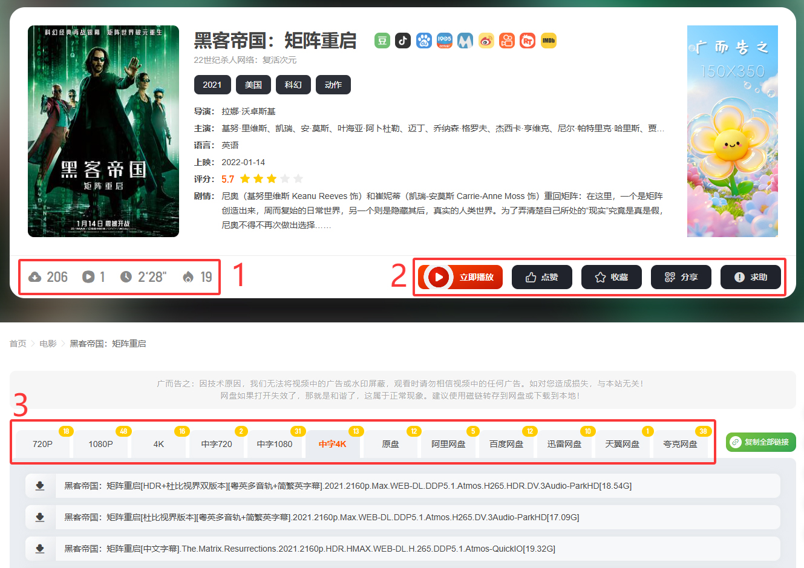804x568 pixels.
Task: Open the Rotten Tomatoes RT icon
Action: 528,41
